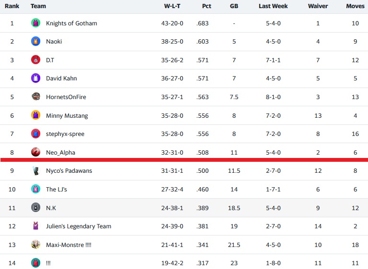The image size is (368, 269).
Task: Open the !!! team name link
Action: coord(48,263)
